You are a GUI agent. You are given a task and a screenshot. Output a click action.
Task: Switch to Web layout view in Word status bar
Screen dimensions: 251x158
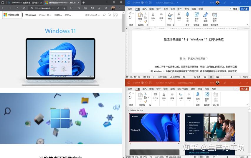217,77
